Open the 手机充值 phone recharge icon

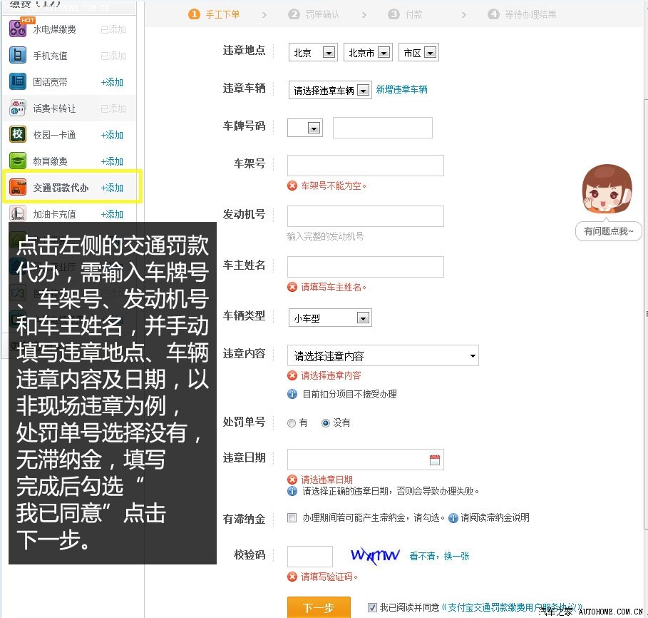[18, 55]
